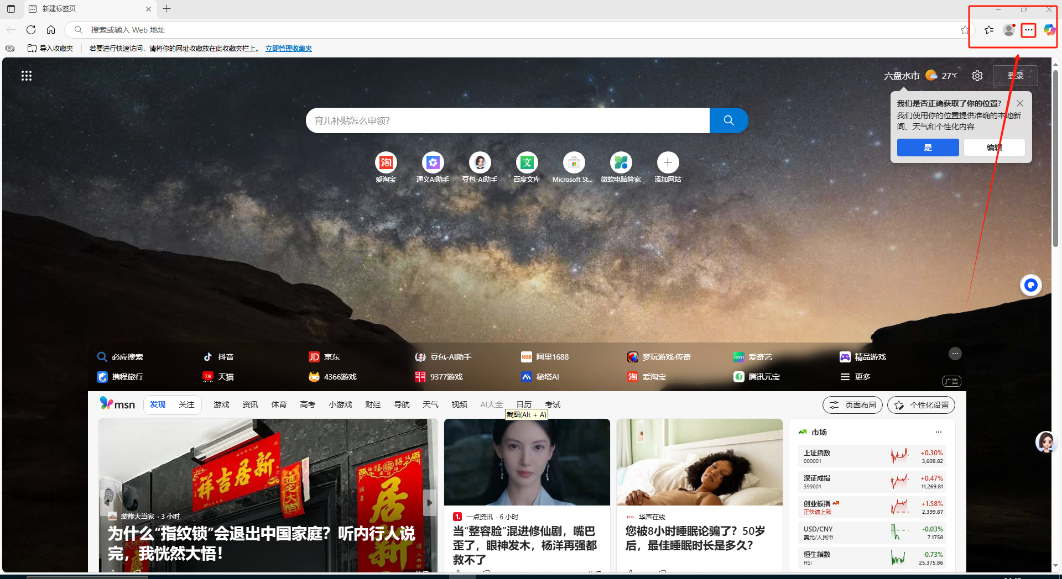
Task: Expand the 更多 shortcut links
Action: pyautogui.click(x=861, y=376)
